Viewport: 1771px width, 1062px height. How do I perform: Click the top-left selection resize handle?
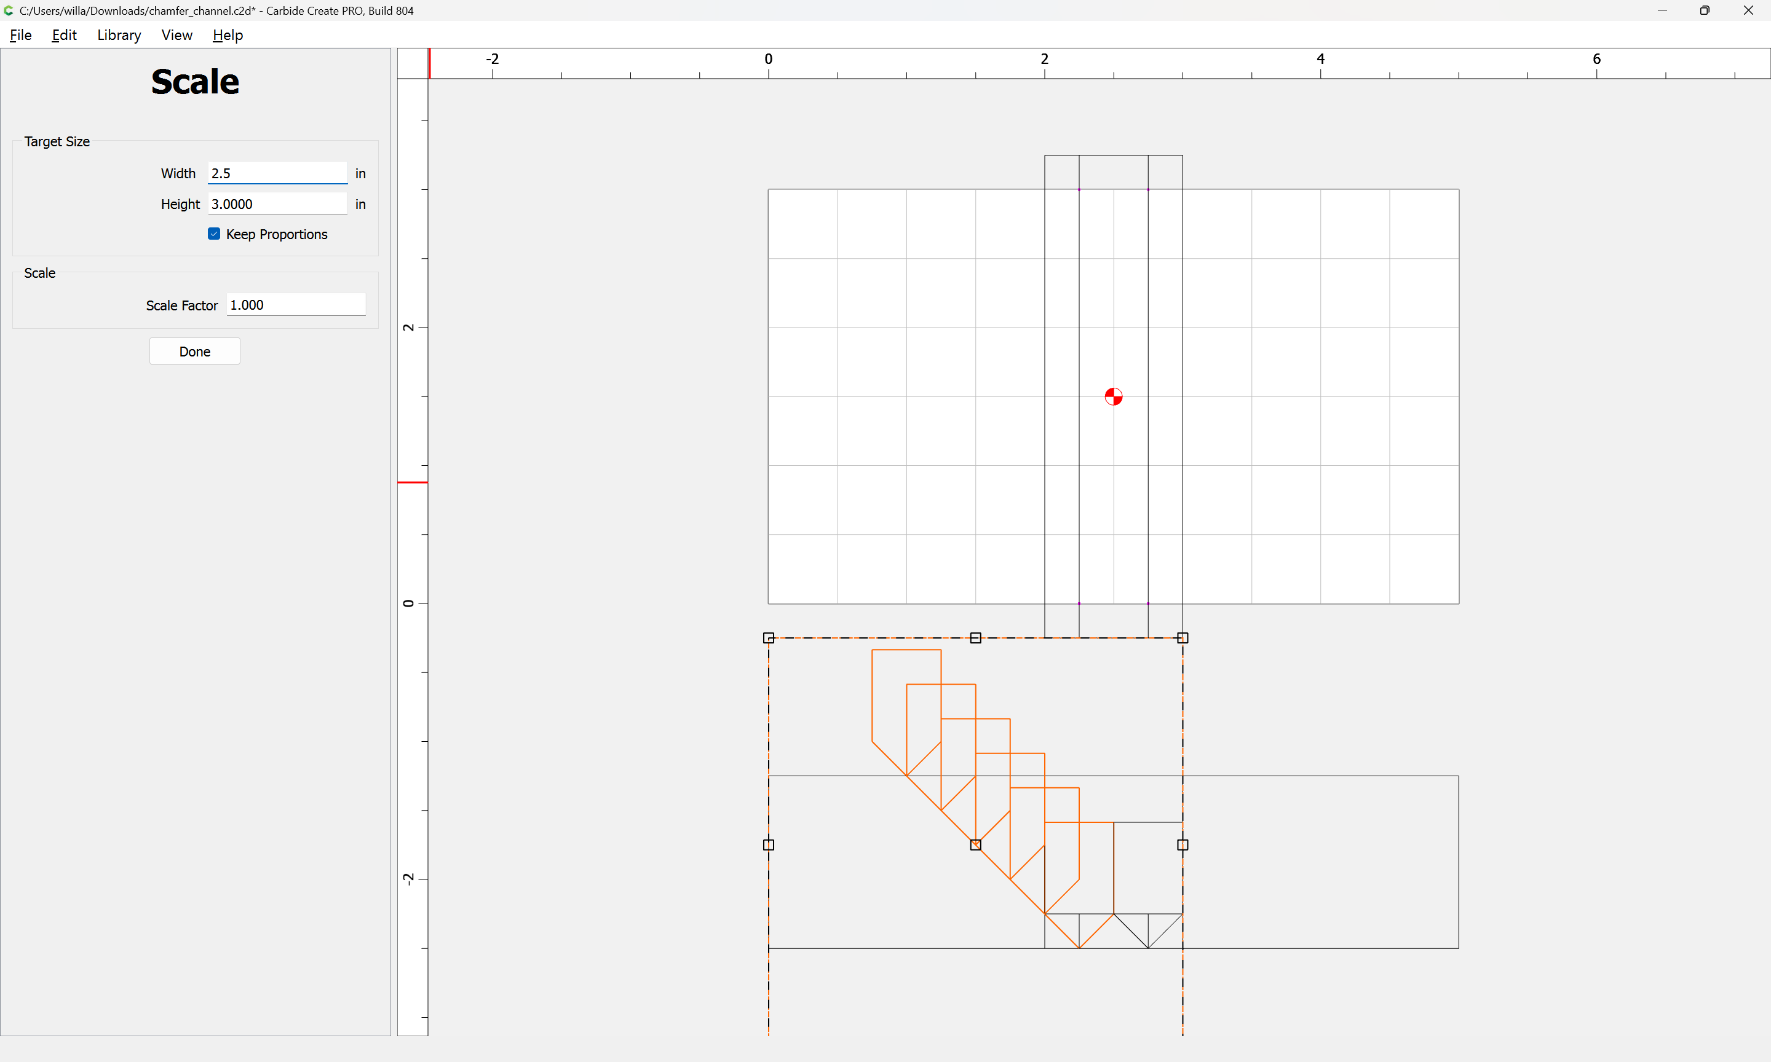tap(768, 637)
